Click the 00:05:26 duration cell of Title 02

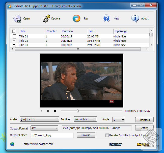(x=67, y=41)
